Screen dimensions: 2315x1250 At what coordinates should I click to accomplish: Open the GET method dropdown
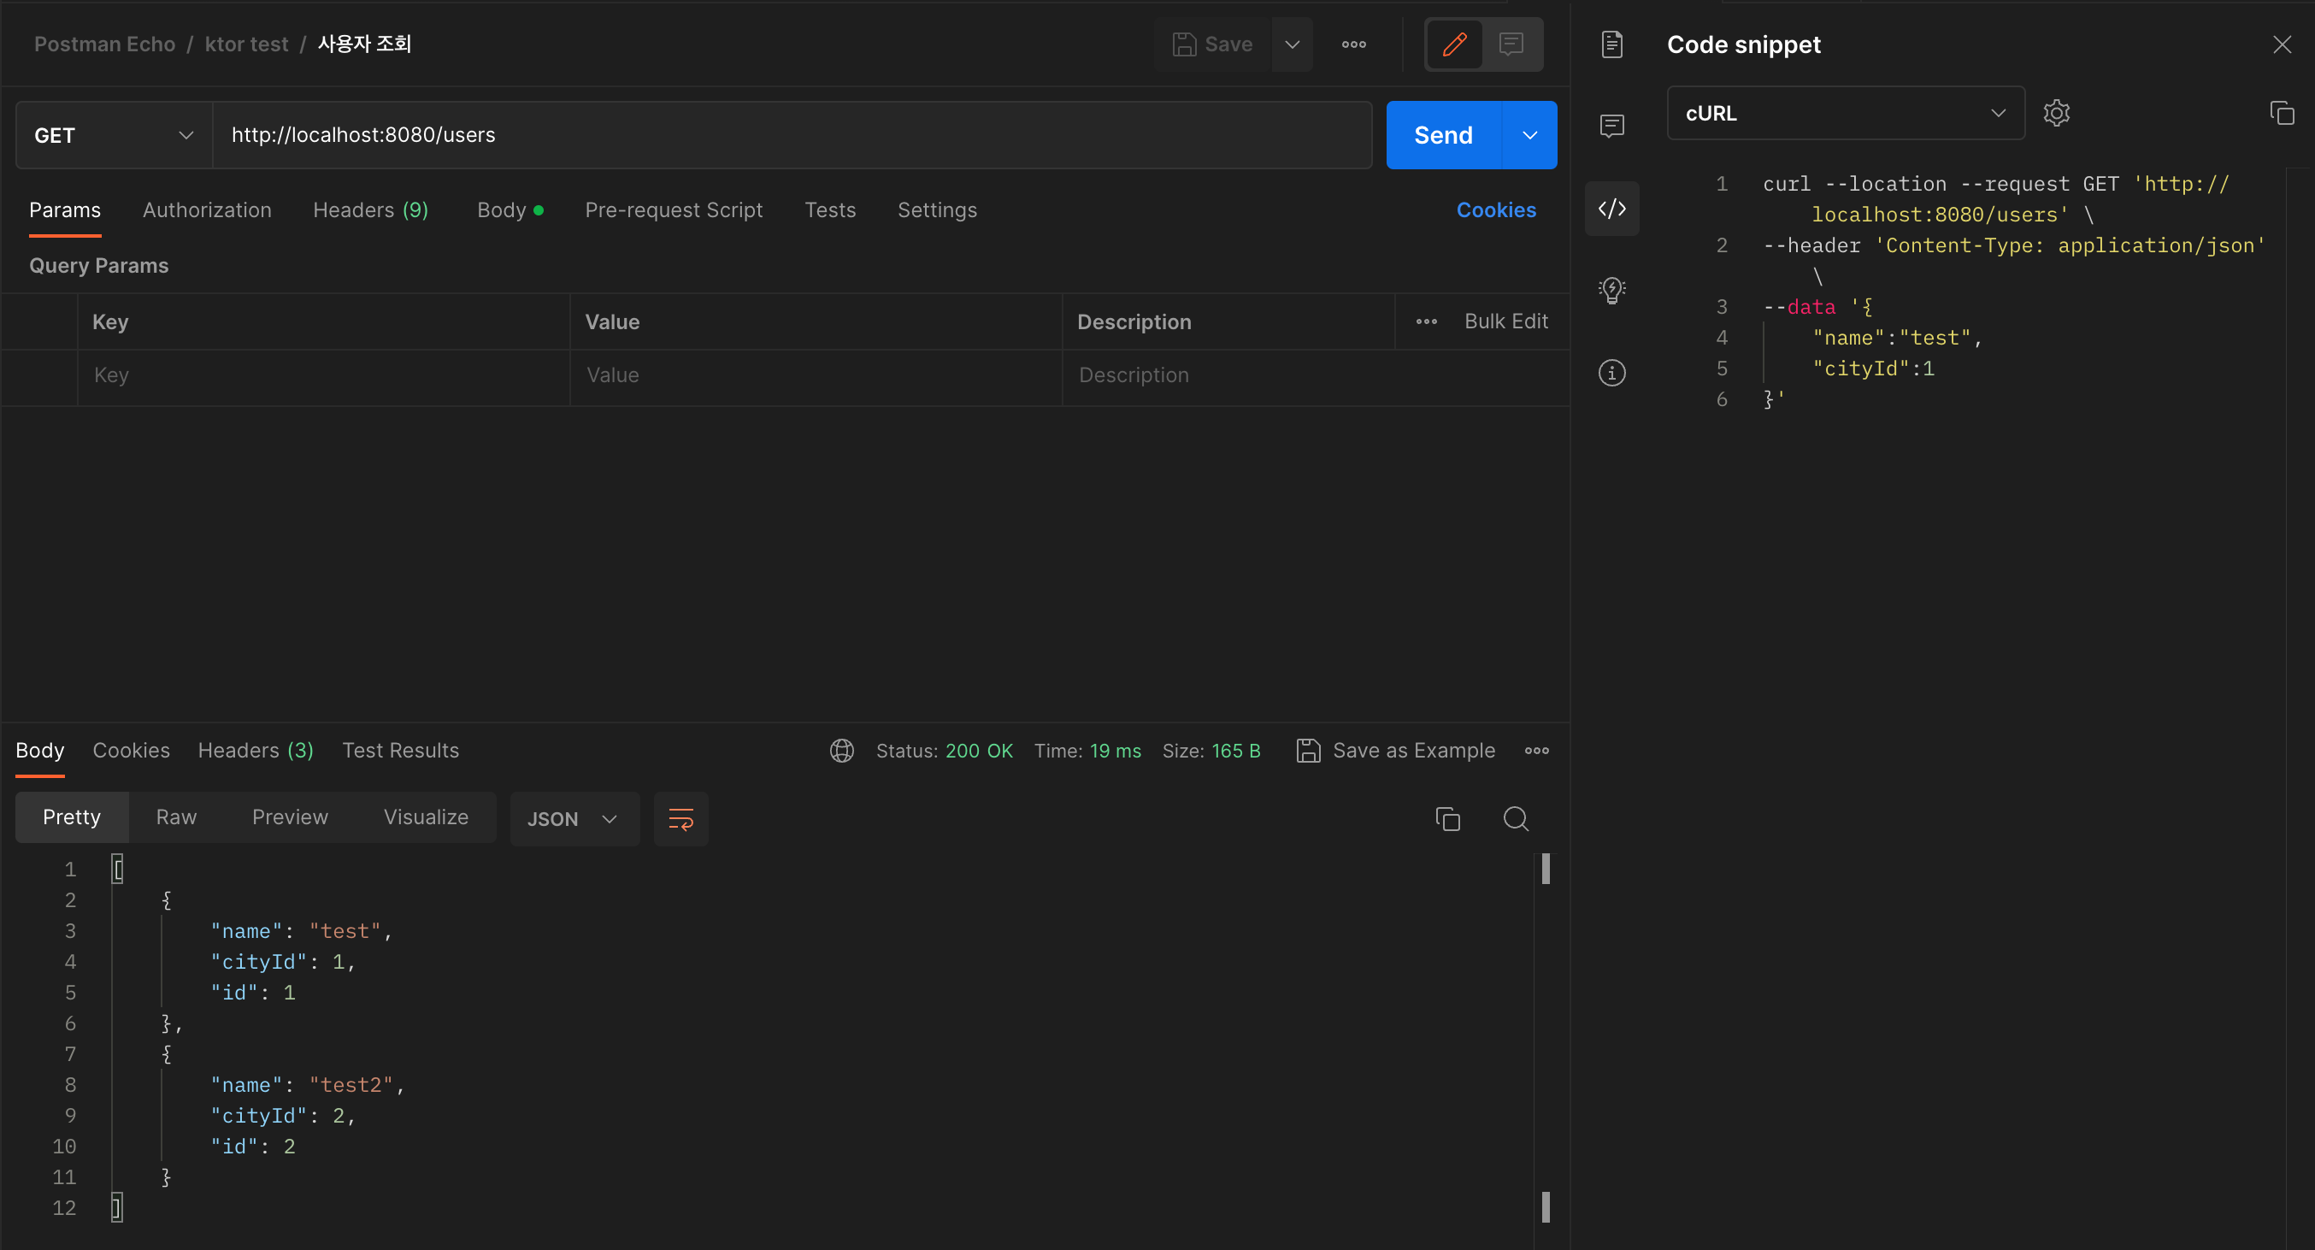click(115, 135)
